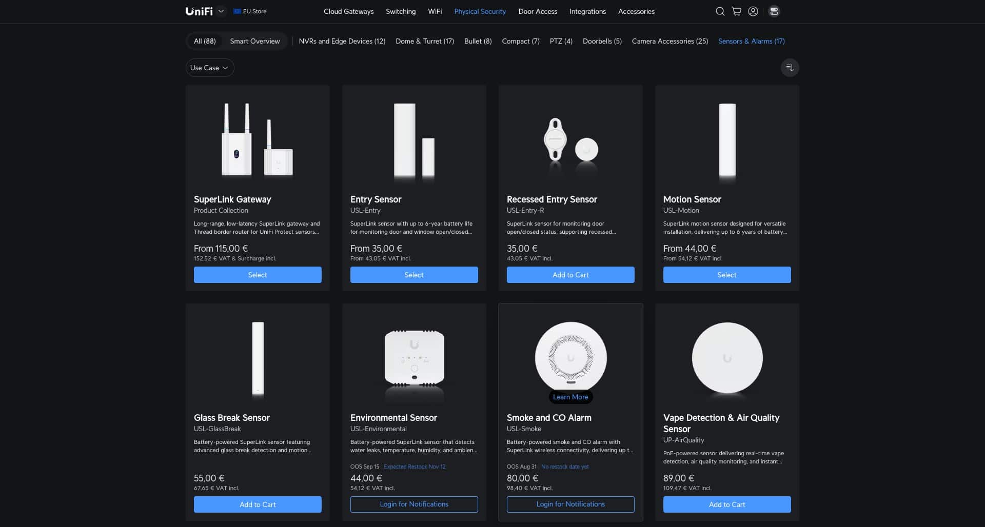Click Select button for SuperLink Gateway
The width and height of the screenshot is (985, 527).
click(258, 275)
